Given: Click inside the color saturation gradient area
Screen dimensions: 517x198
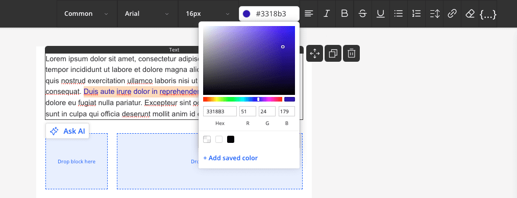Looking at the screenshot, I should click(x=249, y=61).
